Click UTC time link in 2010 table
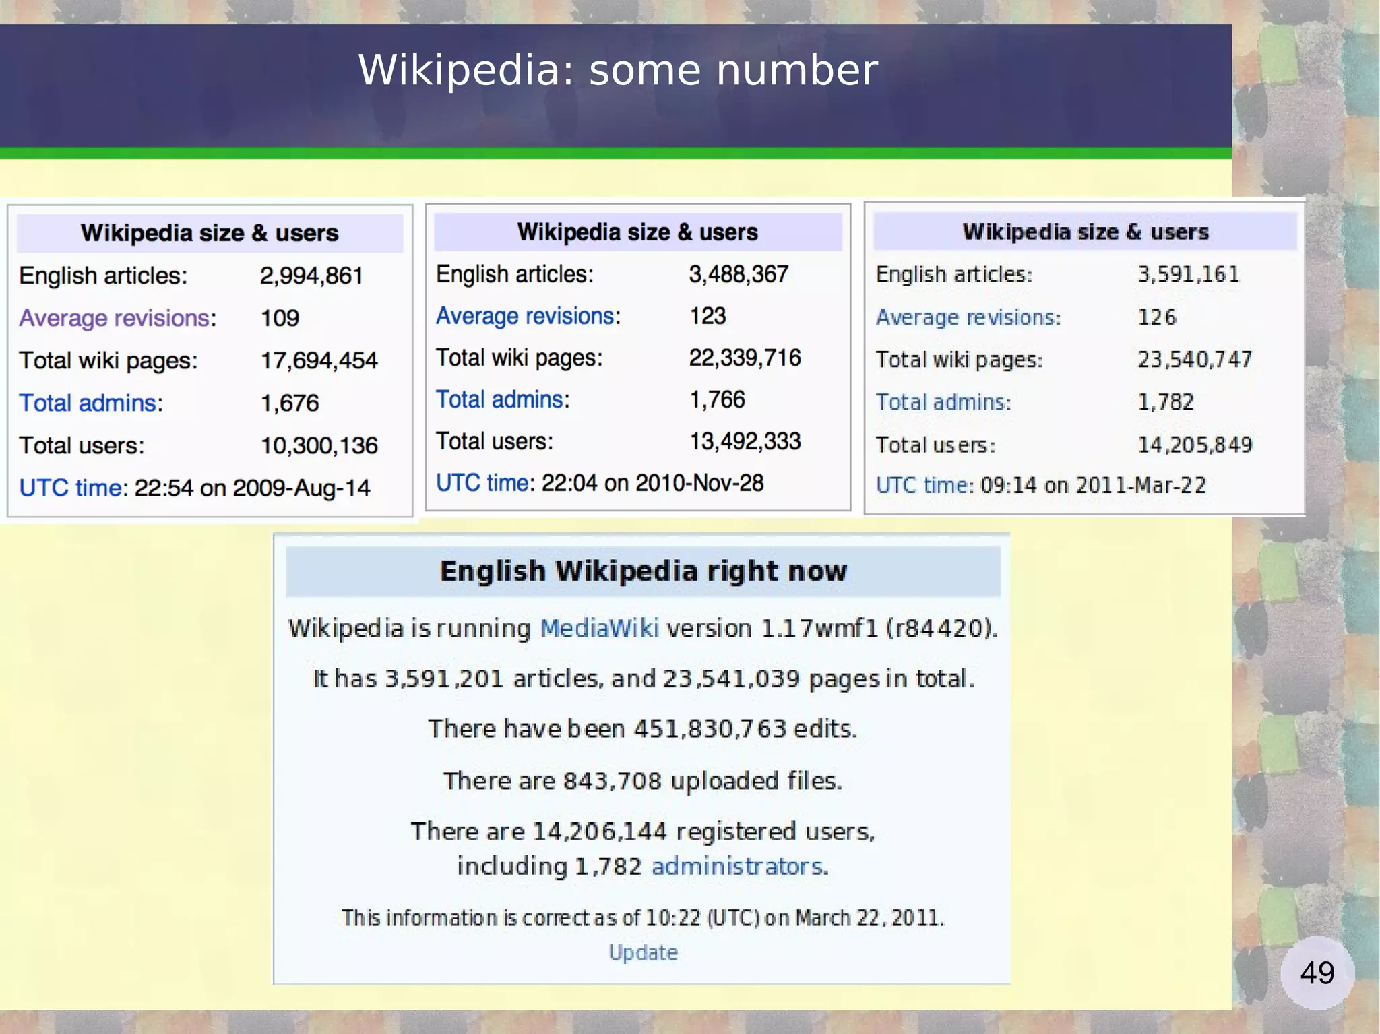 pyautogui.click(x=482, y=483)
